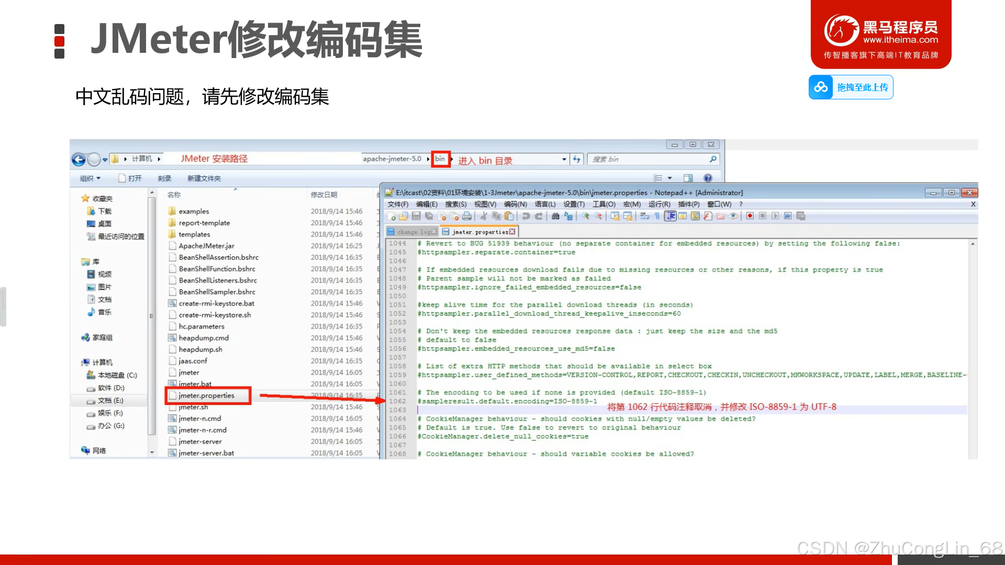The width and height of the screenshot is (1005, 565).
Task: Expand the address bar dropdown arrow
Action: pyautogui.click(x=564, y=159)
